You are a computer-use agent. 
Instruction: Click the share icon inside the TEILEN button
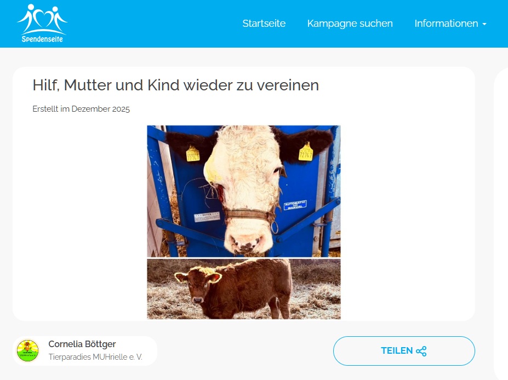[421, 351]
